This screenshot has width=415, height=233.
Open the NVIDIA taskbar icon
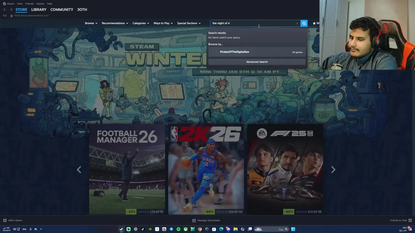(150, 229)
